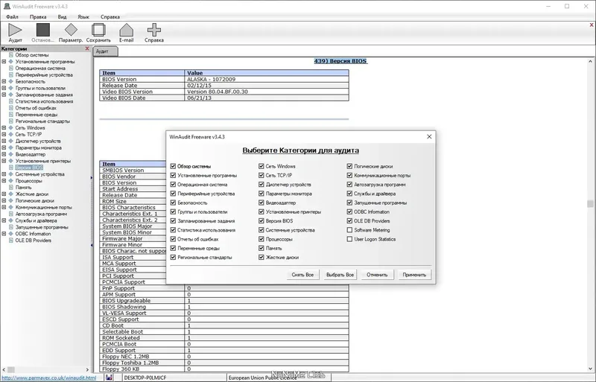Expand Видеоадаптер tree node
This screenshot has height=382, width=596.
(4, 154)
